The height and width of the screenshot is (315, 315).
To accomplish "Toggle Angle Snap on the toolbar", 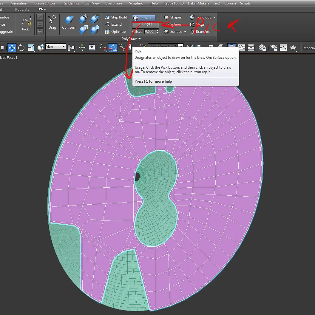I will [x=112, y=48].
